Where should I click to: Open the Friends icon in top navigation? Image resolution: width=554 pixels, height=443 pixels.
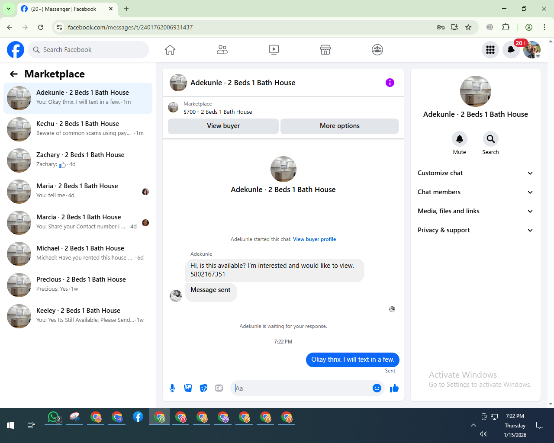[x=222, y=50]
